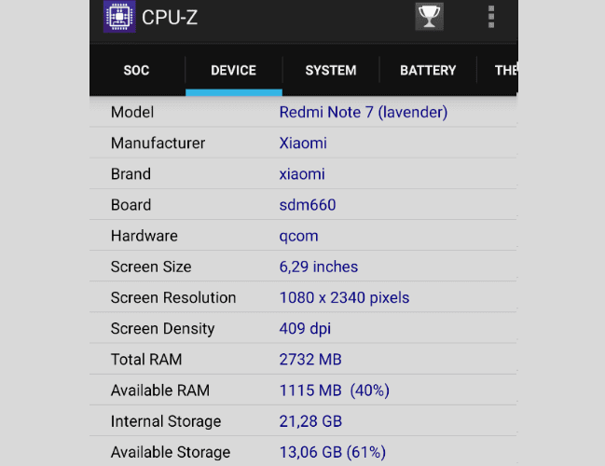Select the Total RAM 2732 MB value
The width and height of the screenshot is (605, 466).
tap(310, 360)
